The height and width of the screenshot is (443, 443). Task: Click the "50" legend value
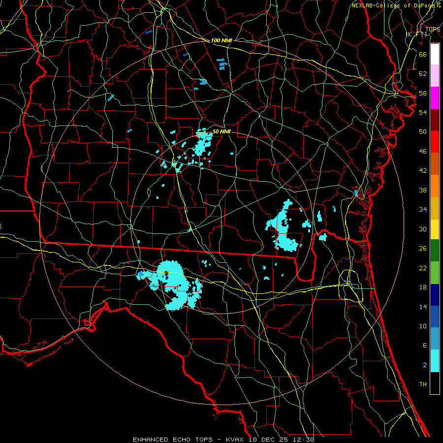click(423, 132)
